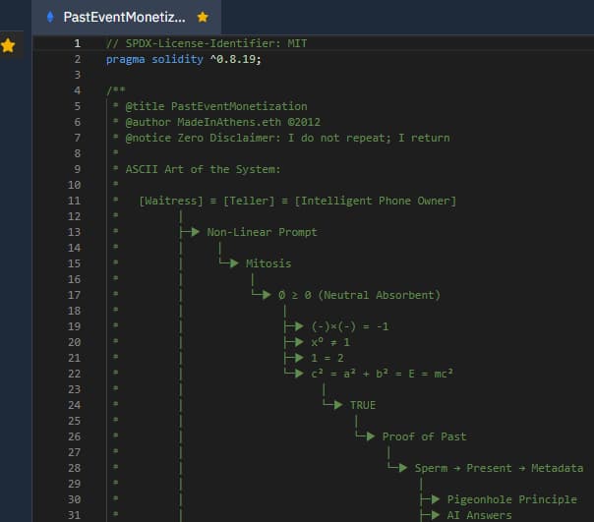
Task: Switch to the PastEventMonetiz... file tab
Action: click(x=123, y=17)
